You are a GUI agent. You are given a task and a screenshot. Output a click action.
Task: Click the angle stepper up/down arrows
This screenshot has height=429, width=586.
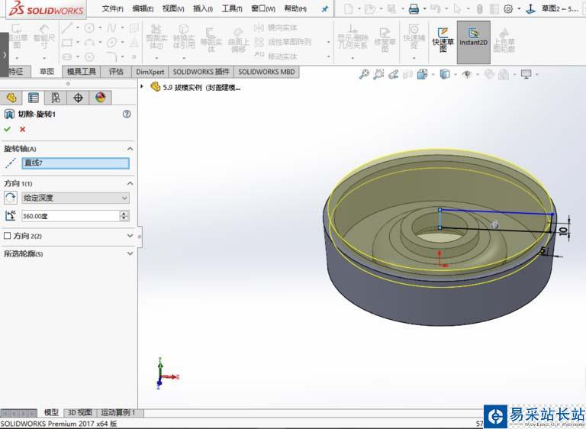click(124, 216)
